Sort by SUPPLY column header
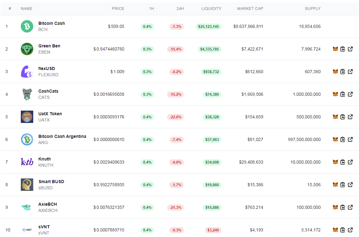359x237 pixels. tap(312, 8)
